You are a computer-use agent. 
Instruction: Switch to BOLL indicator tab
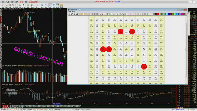pyautogui.click(x=50, y=106)
